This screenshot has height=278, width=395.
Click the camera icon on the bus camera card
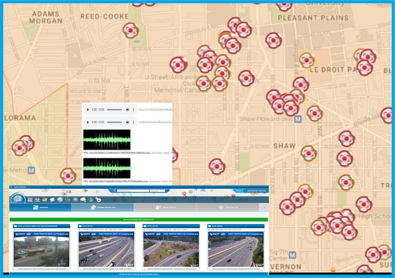coord(15,226)
